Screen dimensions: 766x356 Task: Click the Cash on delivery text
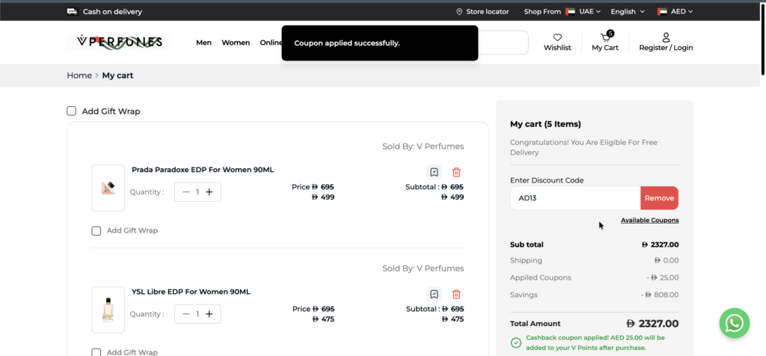pyautogui.click(x=112, y=12)
